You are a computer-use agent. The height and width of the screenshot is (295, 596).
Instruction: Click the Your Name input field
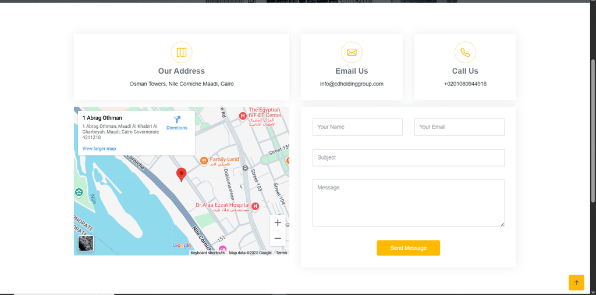pyautogui.click(x=357, y=127)
